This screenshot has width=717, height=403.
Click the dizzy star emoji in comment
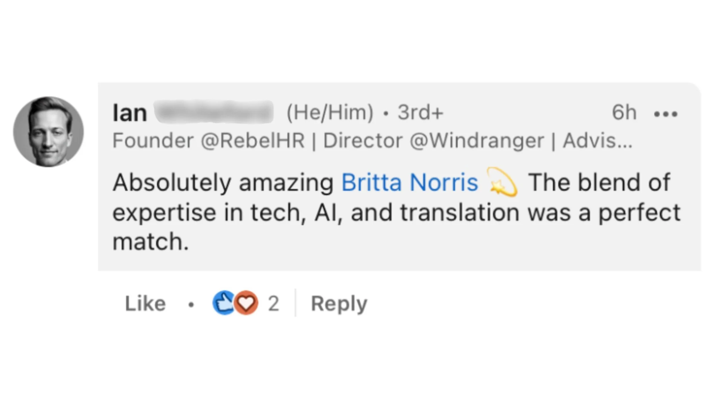pos(502,182)
